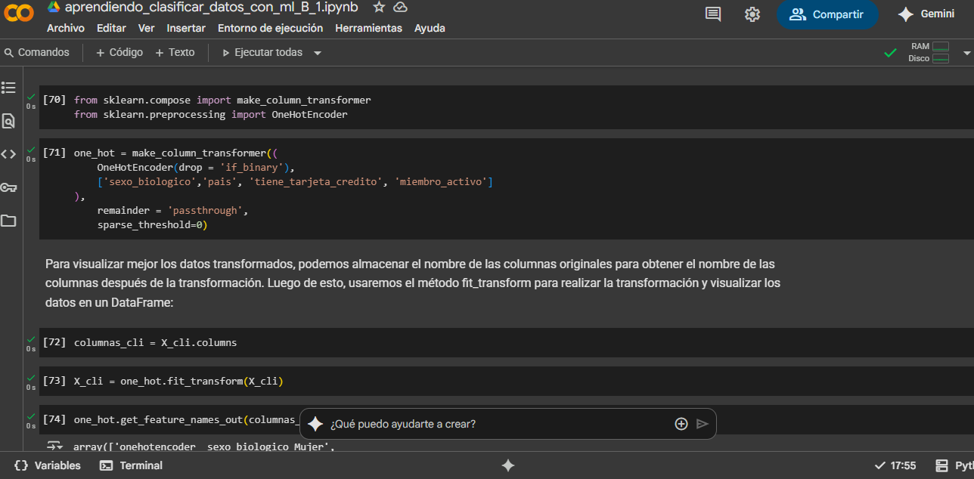Click the run status check of cell 71
The image size is (974, 479).
[x=30, y=150]
